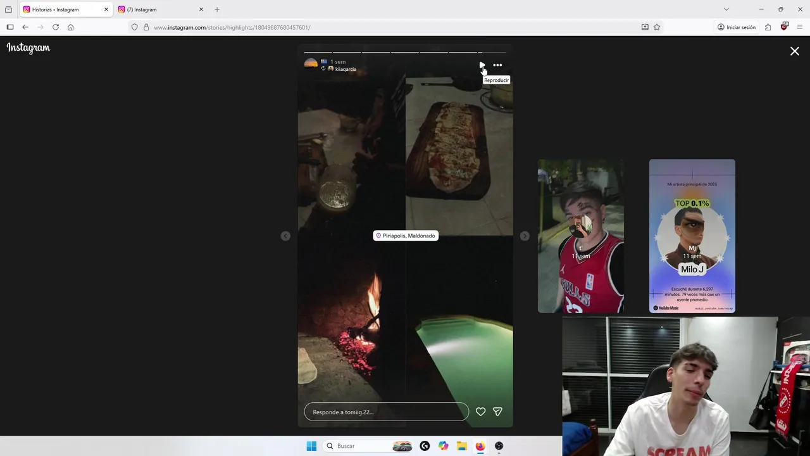810x456 pixels.
Task: Open the picture-in-picture toolbar icon
Action: click(645, 27)
